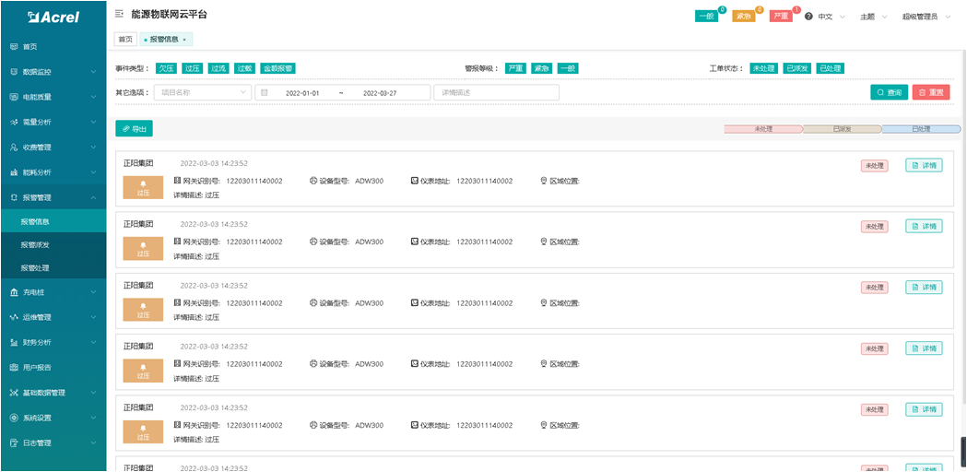Viewport: 967px width, 472px height.
Task: Click the red 重置 reset button
Action: coord(931,92)
